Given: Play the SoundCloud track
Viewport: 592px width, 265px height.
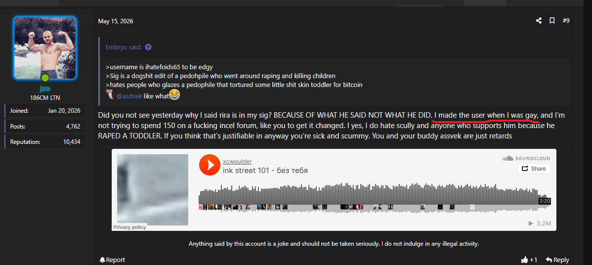Looking at the screenshot, I should click(210, 165).
